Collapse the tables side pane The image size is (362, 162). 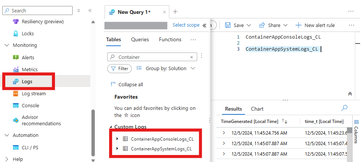[204, 25]
